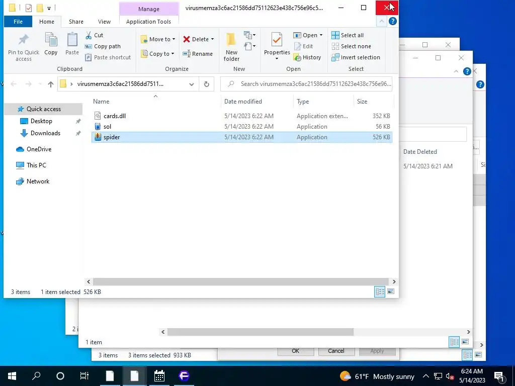Open the notification center icon
Screen dimensions: 515x386
499,376
